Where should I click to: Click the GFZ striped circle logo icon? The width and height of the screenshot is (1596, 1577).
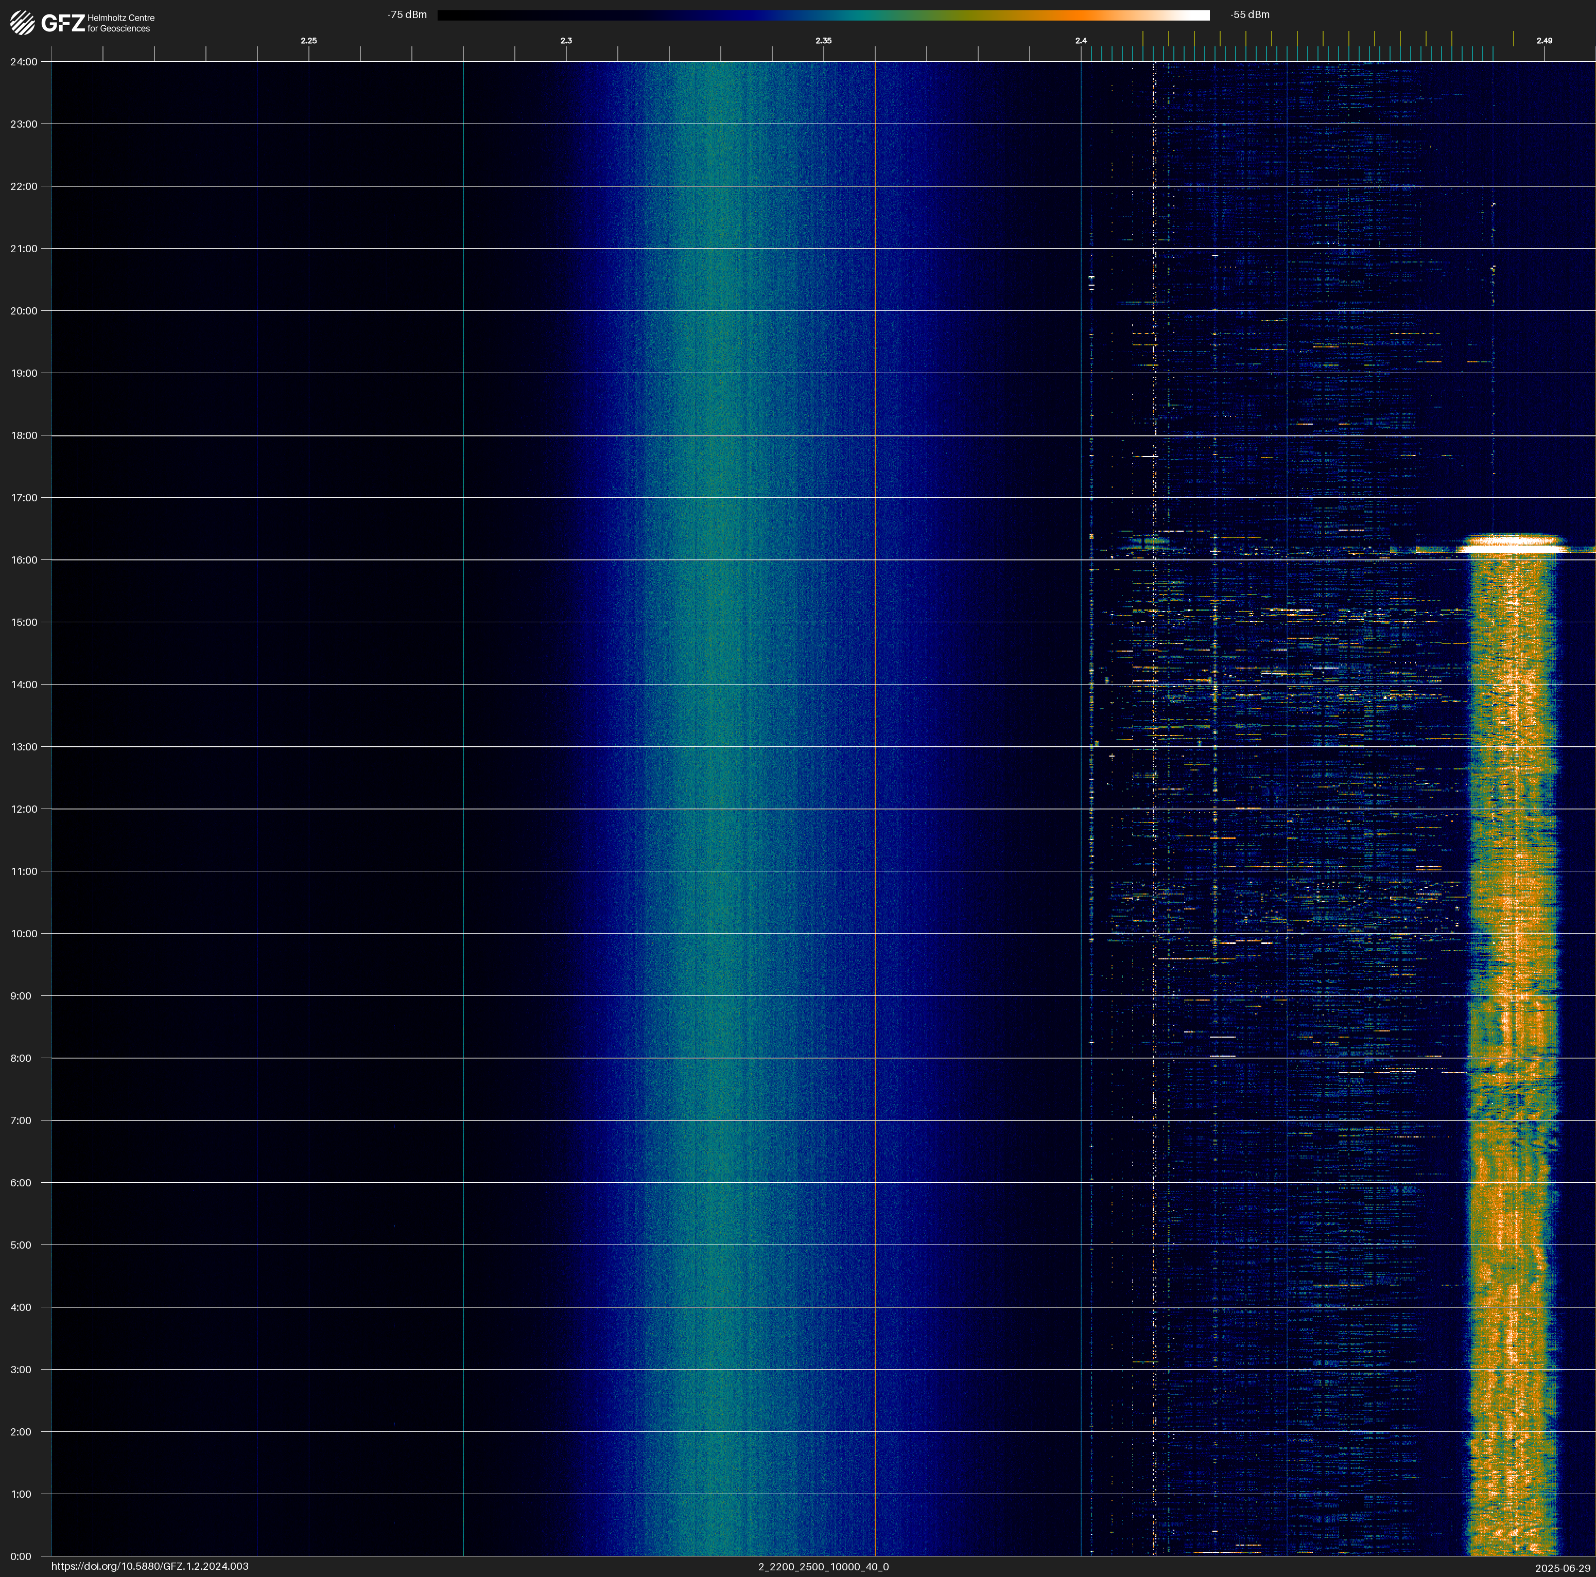(22, 22)
